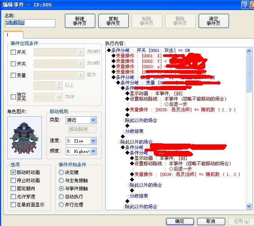
Task: Click the 名称 input field with 恶灵法师
Action: [30, 23]
